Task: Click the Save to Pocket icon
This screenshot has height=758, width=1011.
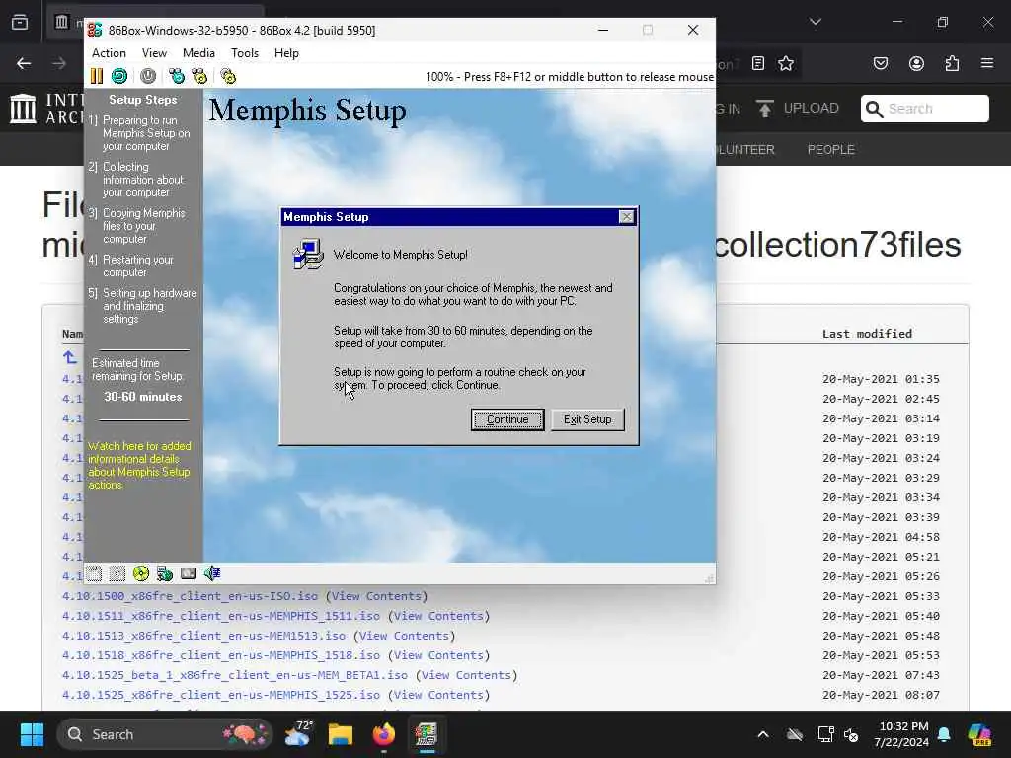Action: pyautogui.click(x=880, y=63)
